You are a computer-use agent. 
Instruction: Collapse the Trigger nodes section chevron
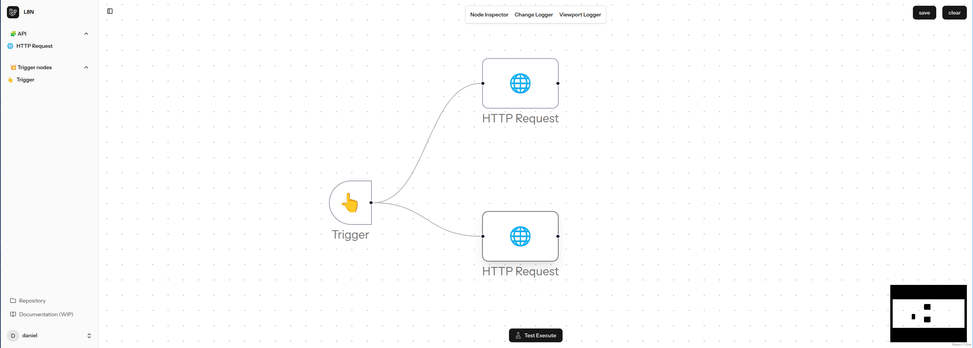point(86,67)
